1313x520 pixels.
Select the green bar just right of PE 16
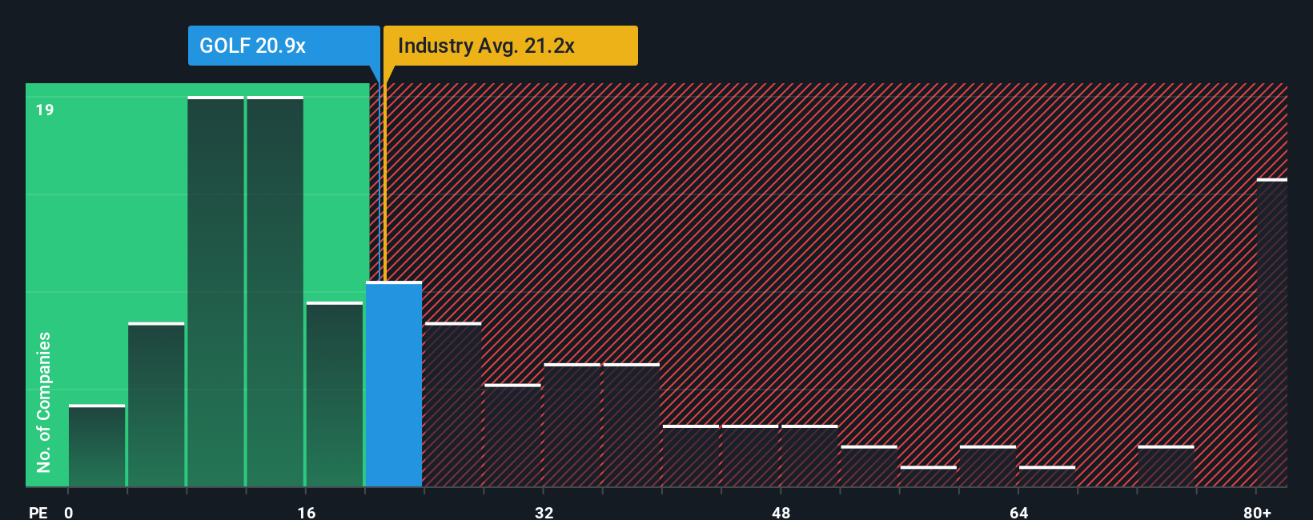point(335,394)
